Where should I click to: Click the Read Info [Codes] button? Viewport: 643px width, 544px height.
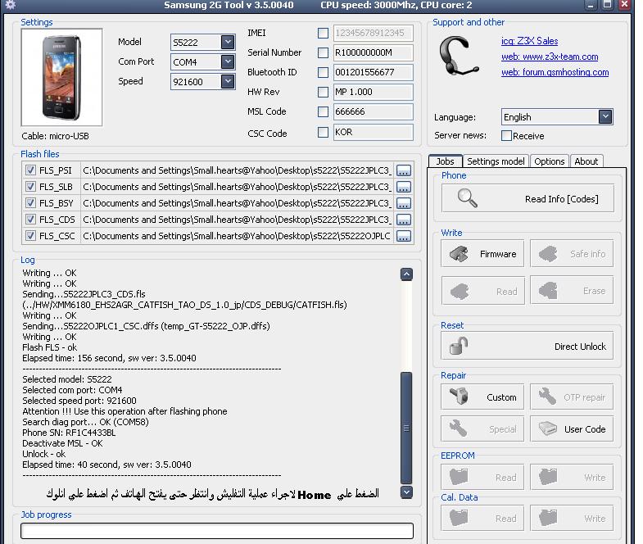[x=528, y=198]
